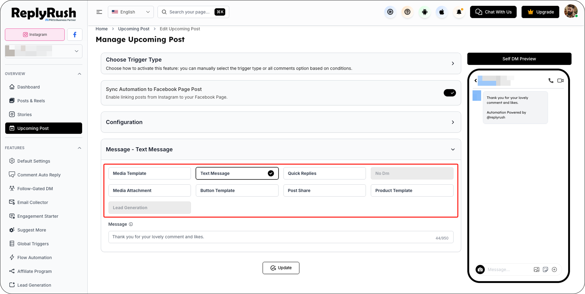Click phone call icon in DM preview

tap(551, 81)
